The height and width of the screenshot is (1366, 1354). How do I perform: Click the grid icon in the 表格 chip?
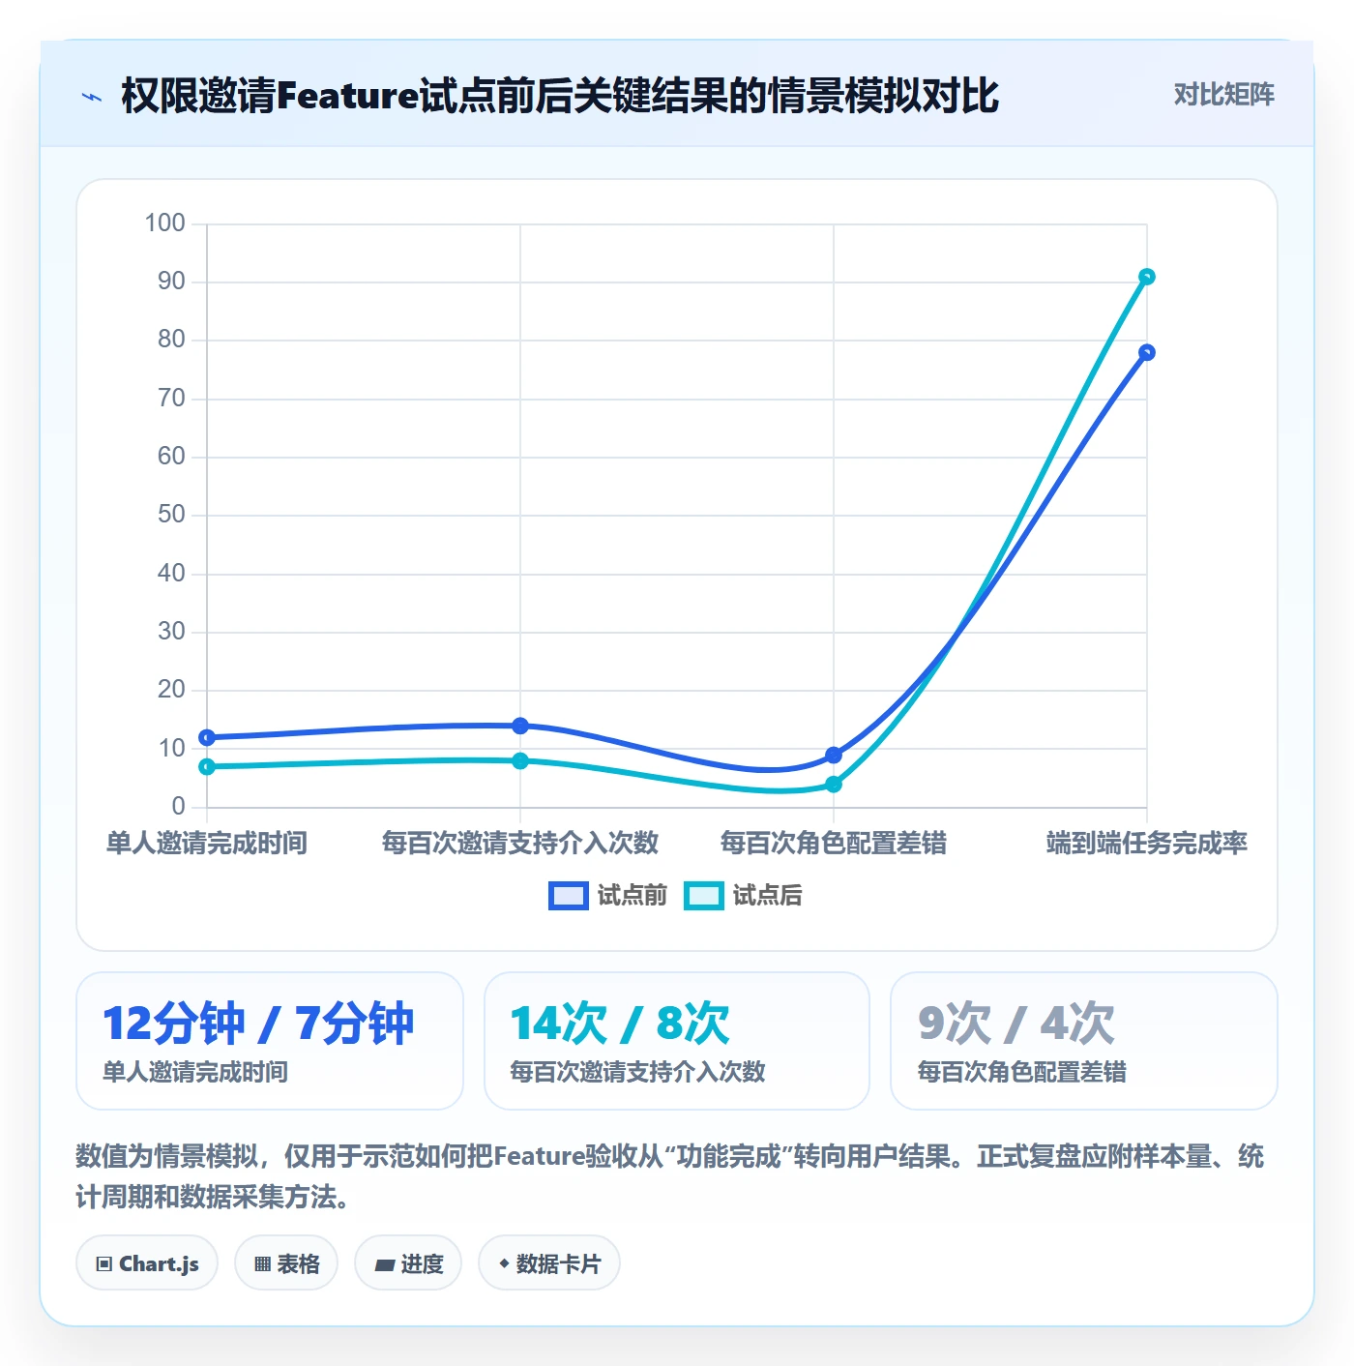pos(262,1264)
